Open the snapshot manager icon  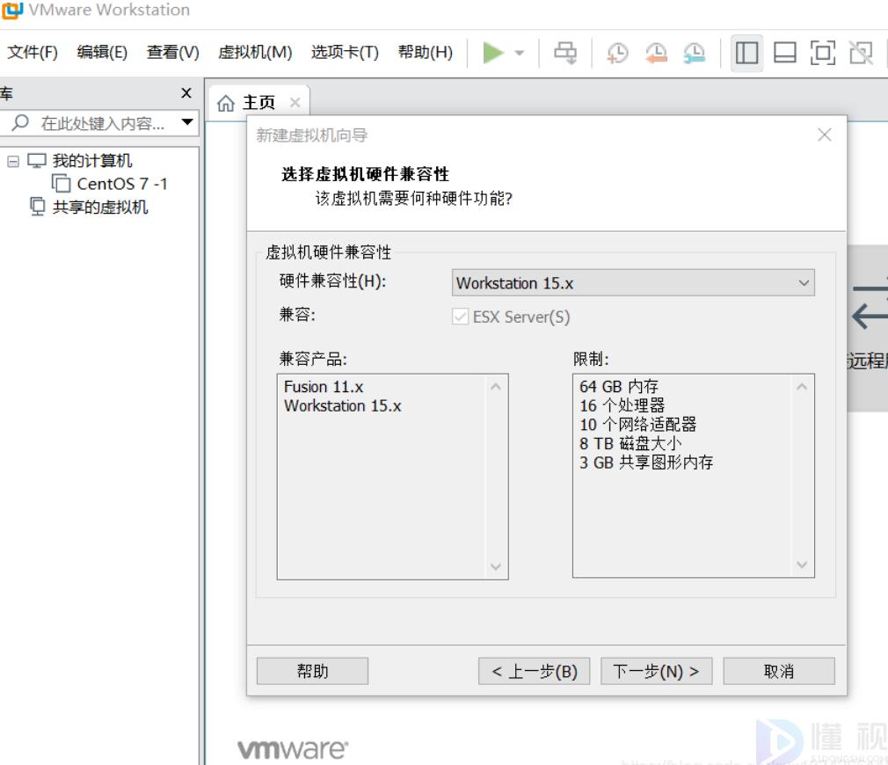coord(695,53)
